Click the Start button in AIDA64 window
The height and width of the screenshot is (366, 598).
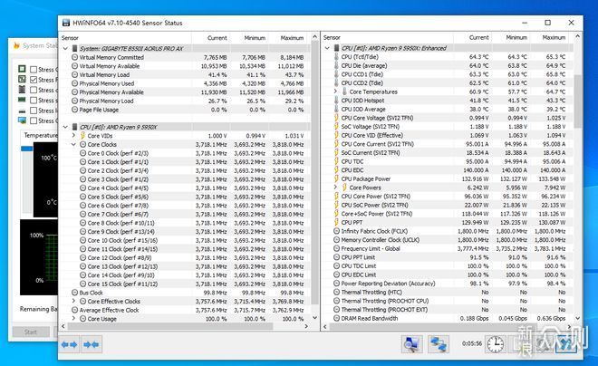pos(31,332)
